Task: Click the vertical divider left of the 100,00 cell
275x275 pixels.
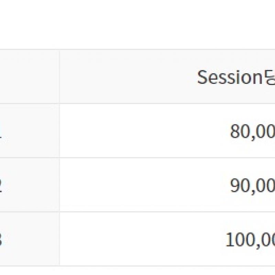Action: (x=59, y=239)
